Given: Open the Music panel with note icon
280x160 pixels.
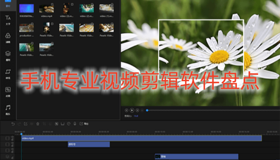Looking at the screenshot, I should tap(8, 109).
